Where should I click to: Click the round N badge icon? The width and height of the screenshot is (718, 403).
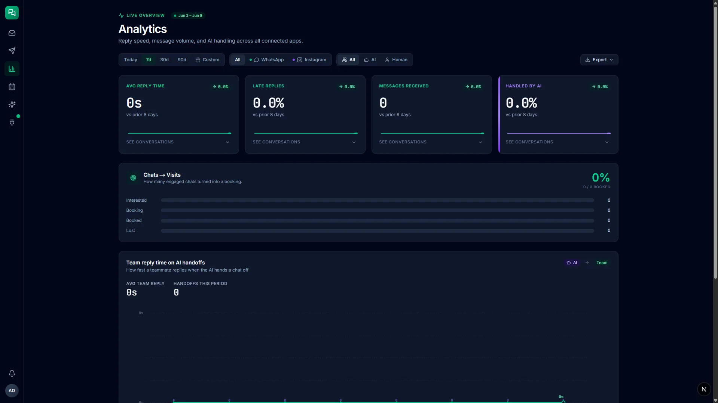coord(704,389)
